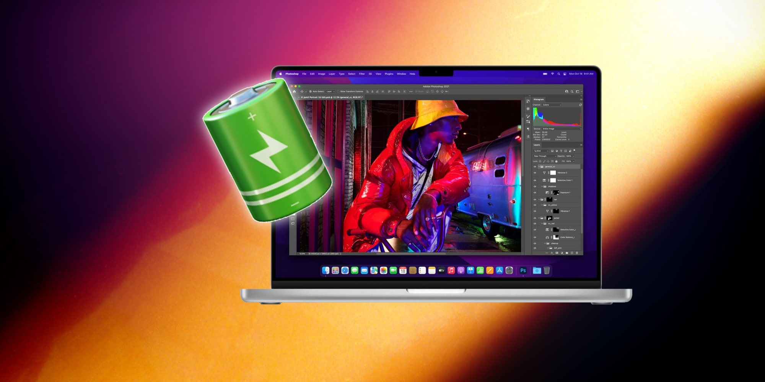Click the search icon in Photoshop options bar
The height and width of the screenshot is (382, 765).
tap(572, 92)
